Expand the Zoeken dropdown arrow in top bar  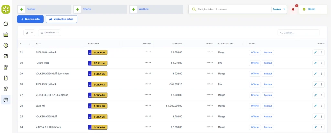coord(284,9)
